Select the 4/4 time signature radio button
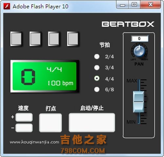The image size is (164, 157). (x=97, y=78)
